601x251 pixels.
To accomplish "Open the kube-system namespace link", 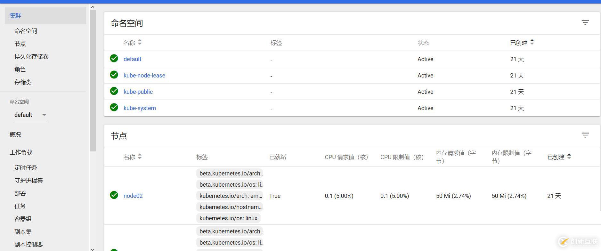I will pos(140,108).
